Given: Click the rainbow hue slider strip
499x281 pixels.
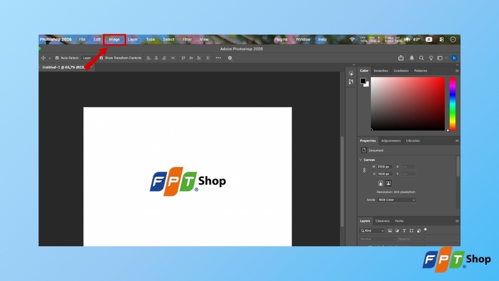Looking at the screenshot, I should [x=452, y=104].
